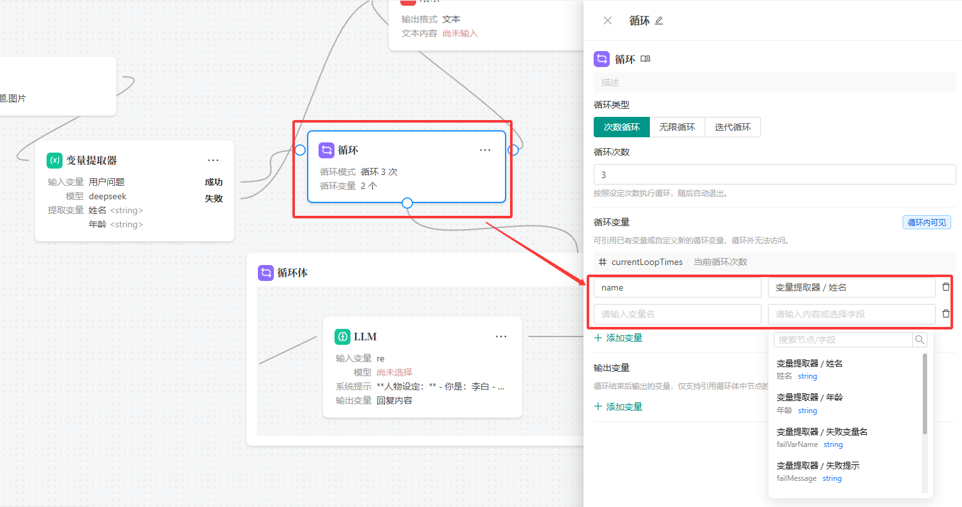
Task: Click the 失败 output of 变量提取器
Action: point(214,199)
